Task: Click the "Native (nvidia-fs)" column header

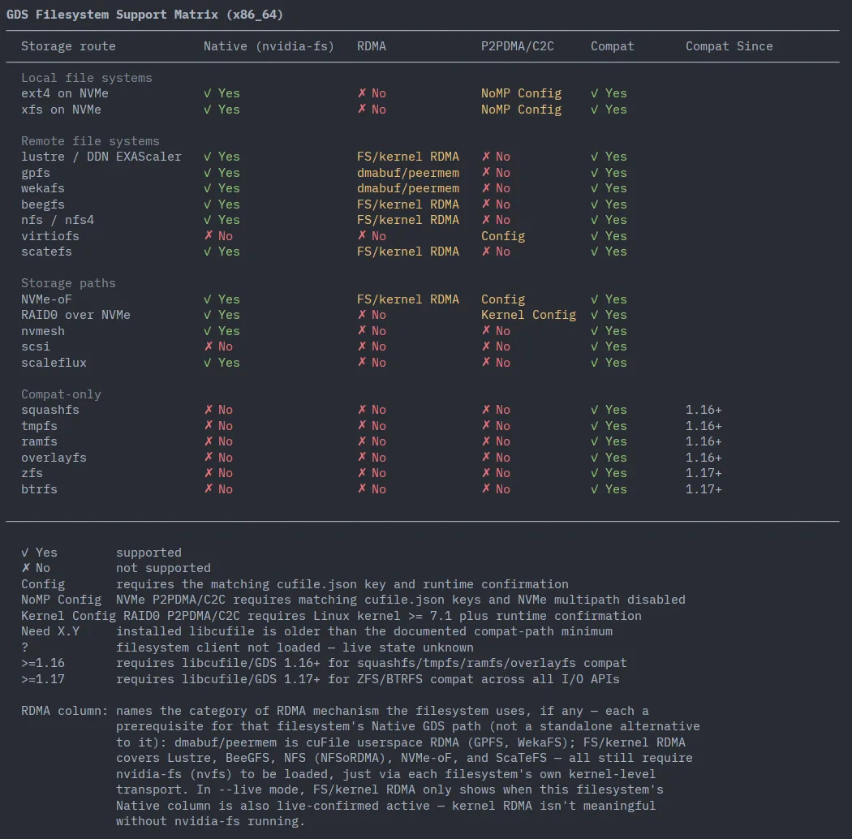Action: 269,46
